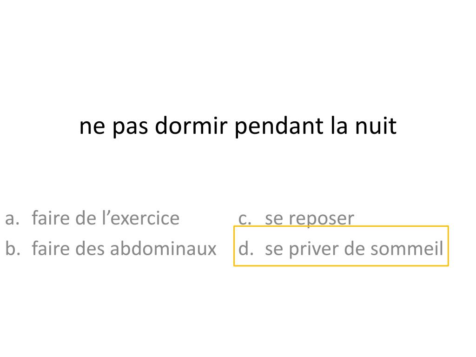Click the letter label 'a.'
The image size is (476, 357).
[13, 218]
